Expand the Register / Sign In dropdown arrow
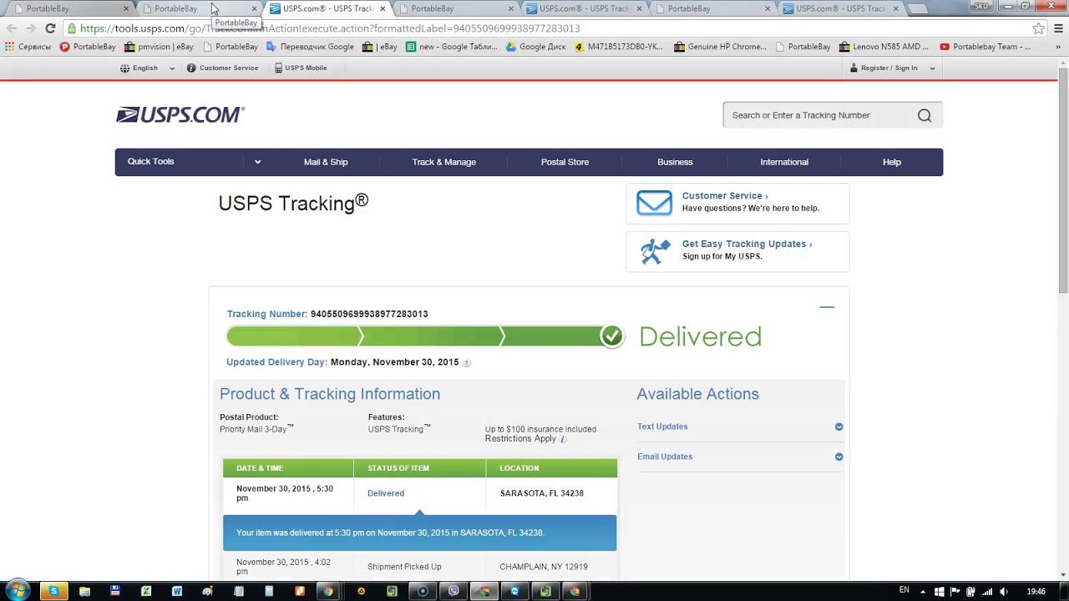Screen dimensions: 1069x601 pyautogui.click(x=932, y=68)
